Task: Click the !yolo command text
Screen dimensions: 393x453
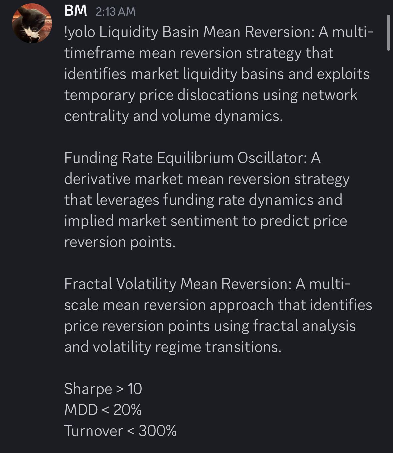Action: point(80,32)
